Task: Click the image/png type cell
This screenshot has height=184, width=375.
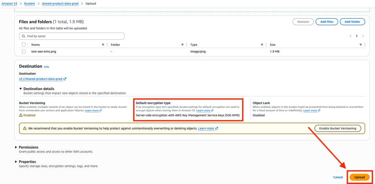Action: [198, 51]
